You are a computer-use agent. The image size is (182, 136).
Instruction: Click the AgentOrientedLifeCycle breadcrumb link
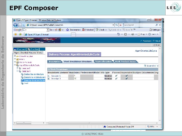(146, 51)
